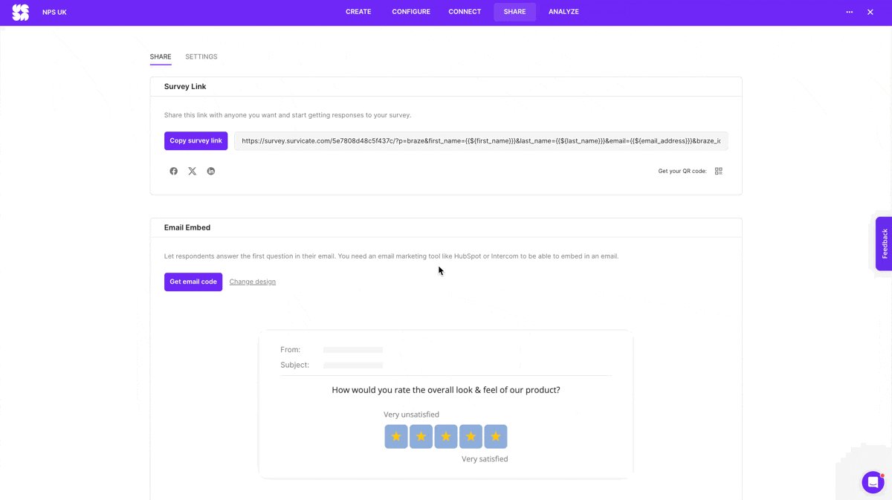
Task: Open the CONNECT section
Action: pyautogui.click(x=464, y=11)
